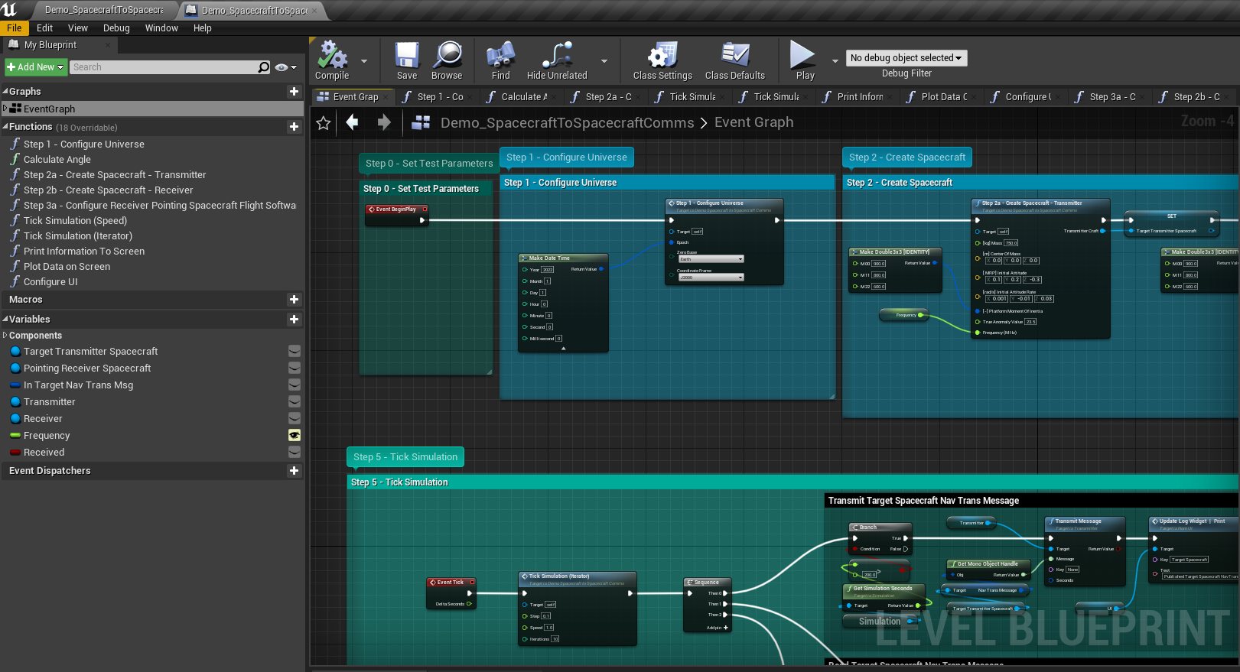1240x672 pixels.
Task: Toggle visibility eye of Frequency variable
Action: 295,435
